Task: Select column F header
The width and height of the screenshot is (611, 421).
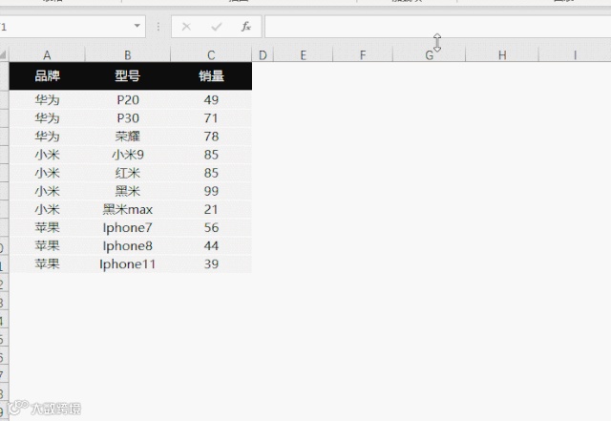Action: click(363, 55)
